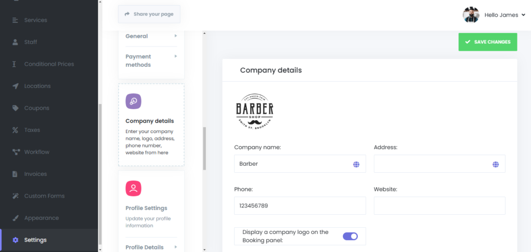Click the Share your page button
This screenshot has height=252, width=531.
click(x=149, y=14)
